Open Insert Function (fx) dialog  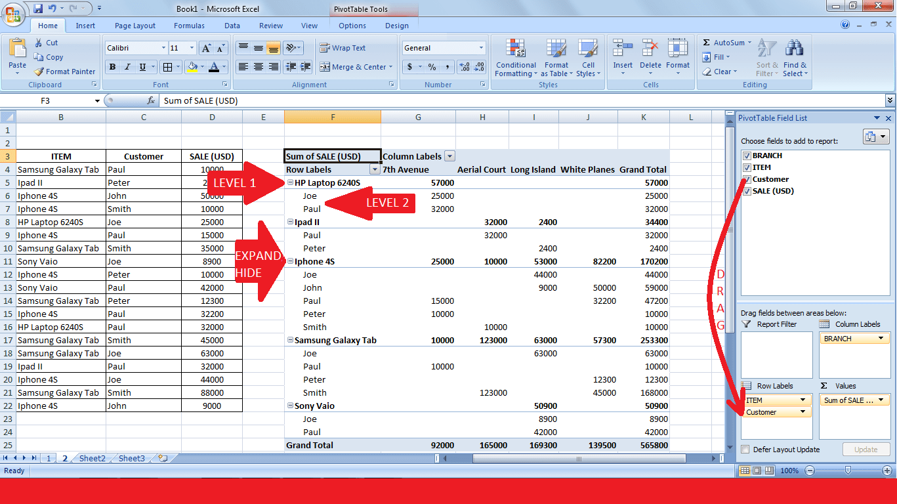pos(151,100)
